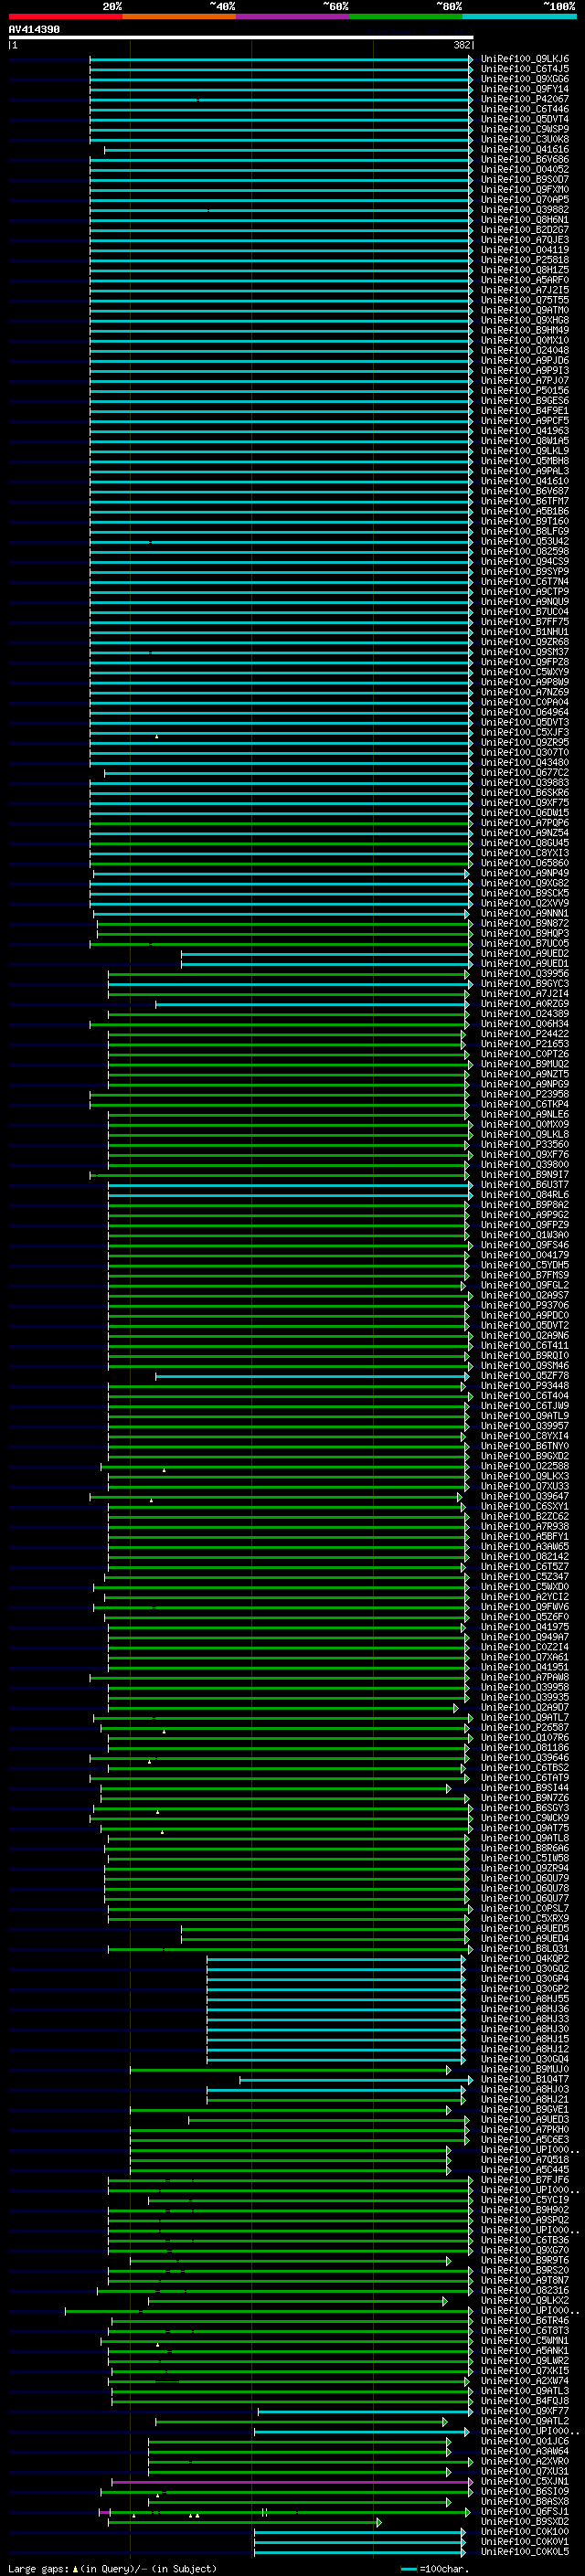Click the UniRef100_Q0MX10 label
This screenshot has width=585, height=2576.
pyautogui.click(x=525, y=340)
